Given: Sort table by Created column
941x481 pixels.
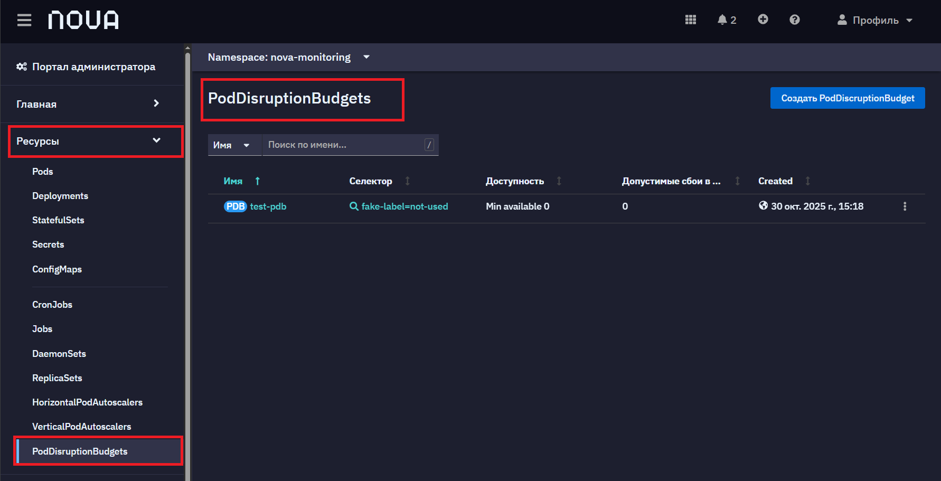Looking at the screenshot, I should click(x=784, y=181).
